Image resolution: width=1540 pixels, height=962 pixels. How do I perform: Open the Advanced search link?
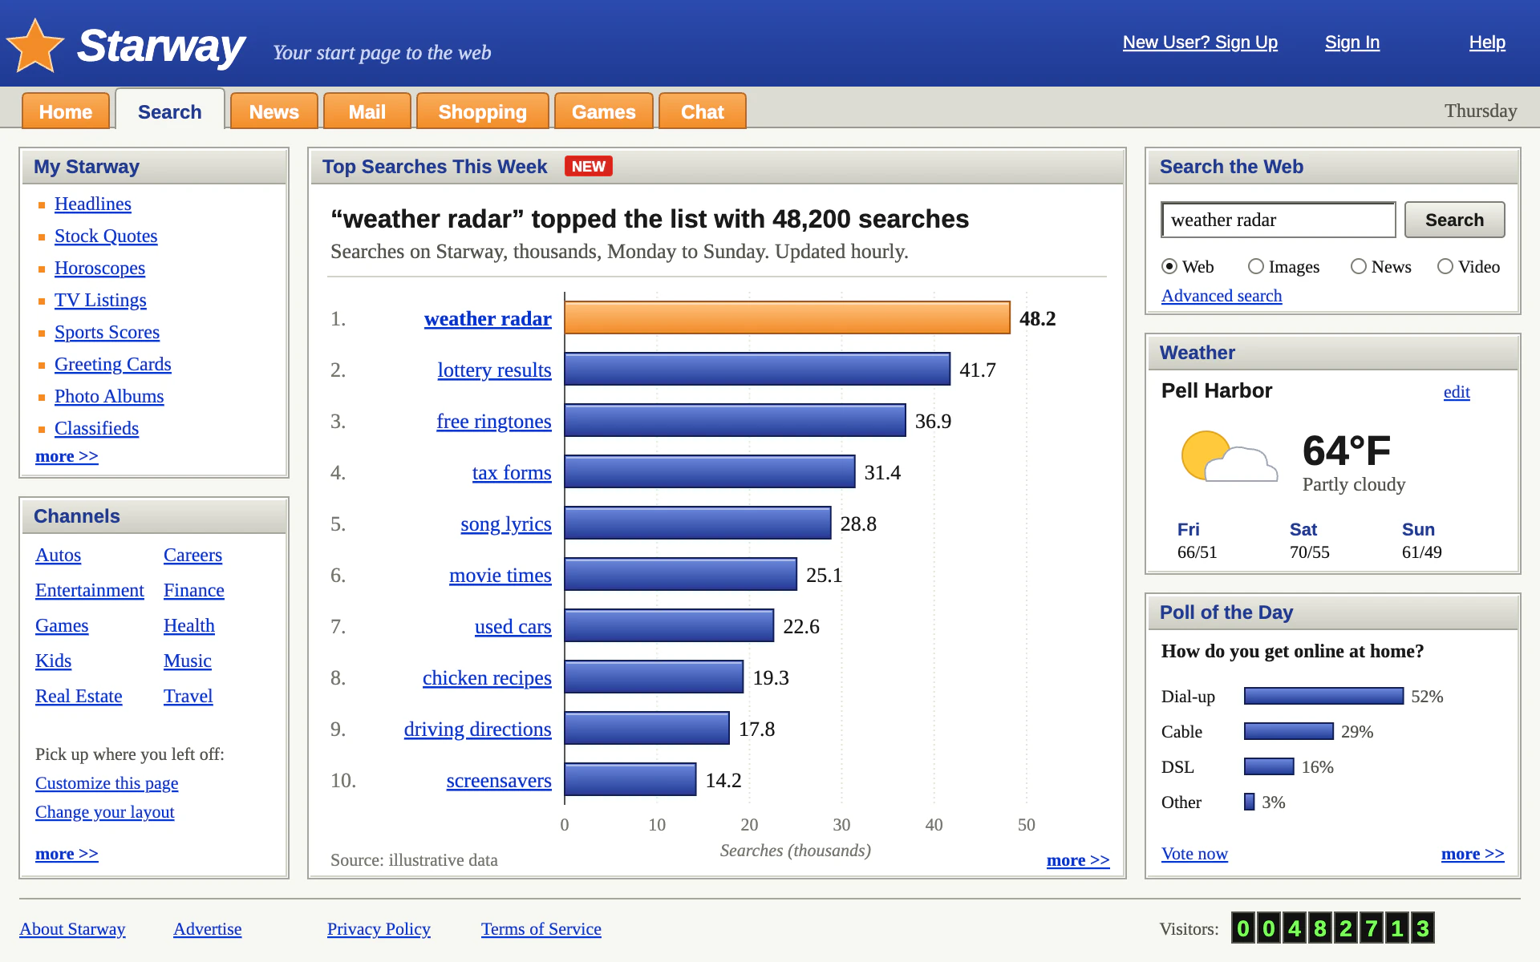pos(1222,296)
